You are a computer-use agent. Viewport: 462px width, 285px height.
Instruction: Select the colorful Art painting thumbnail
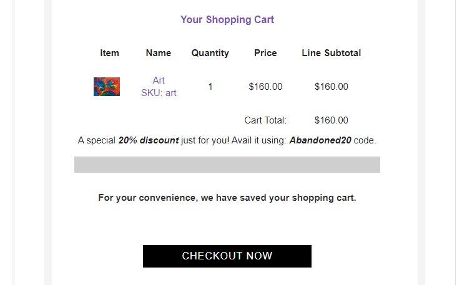pos(107,87)
